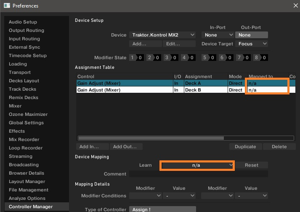
Task: Click modifier state indicator 1
Action: pyautogui.click(x=133, y=58)
